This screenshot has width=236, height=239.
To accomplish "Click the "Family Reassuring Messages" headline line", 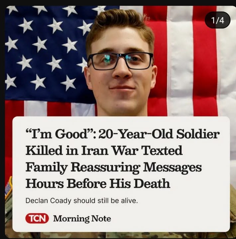I will tap(114, 168).
